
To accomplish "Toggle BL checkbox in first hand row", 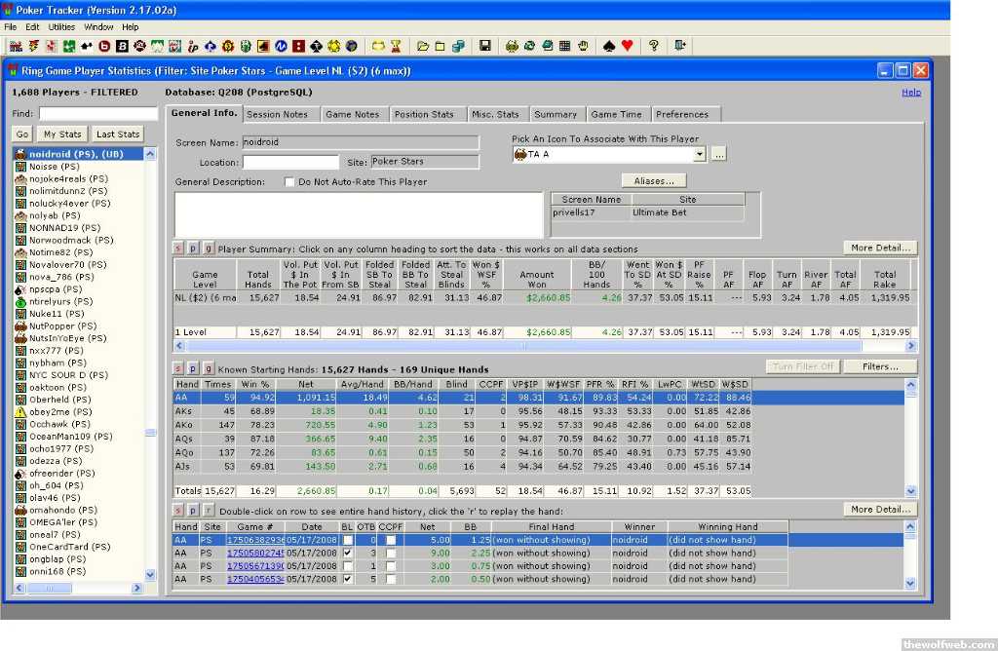I will (348, 540).
